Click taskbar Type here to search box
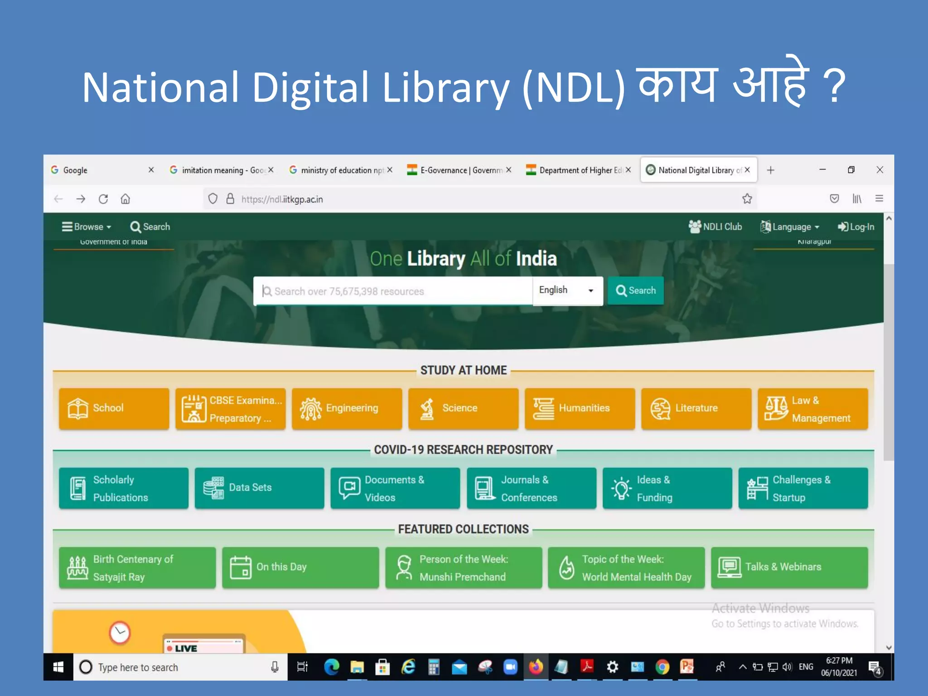Screen dimensions: 928x696 pyautogui.click(x=180, y=667)
